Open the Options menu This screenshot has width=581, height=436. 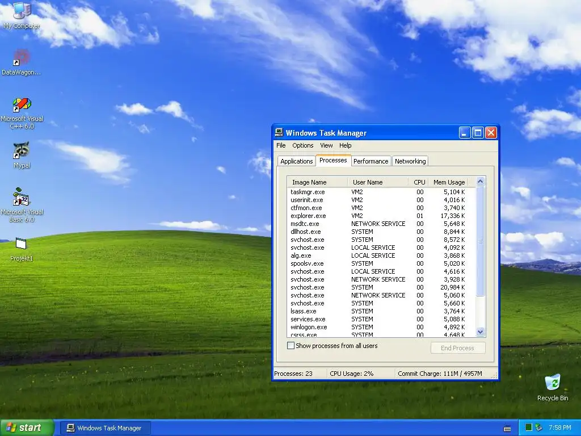click(303, 145)
